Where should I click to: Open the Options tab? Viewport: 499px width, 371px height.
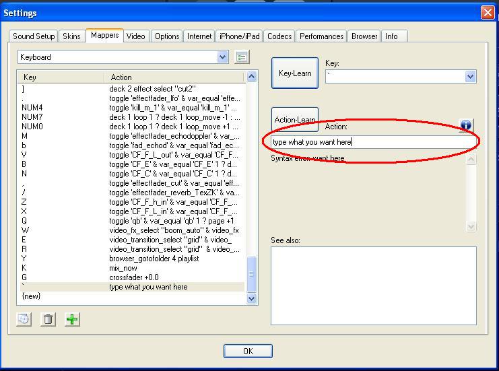point(167,36)
